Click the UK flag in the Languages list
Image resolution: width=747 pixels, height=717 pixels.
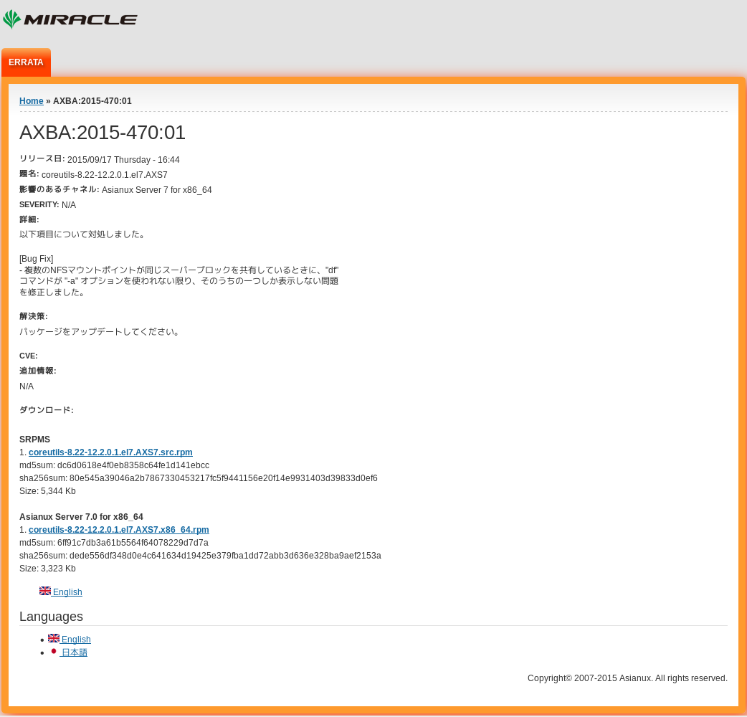(x=54, y=638)
